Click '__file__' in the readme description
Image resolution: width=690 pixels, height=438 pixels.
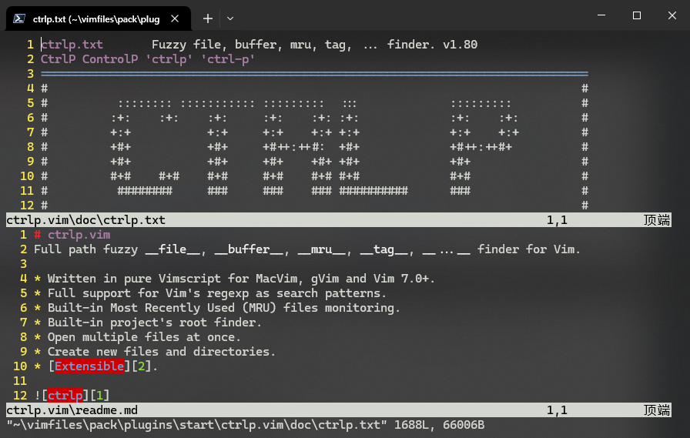[172, 249]
